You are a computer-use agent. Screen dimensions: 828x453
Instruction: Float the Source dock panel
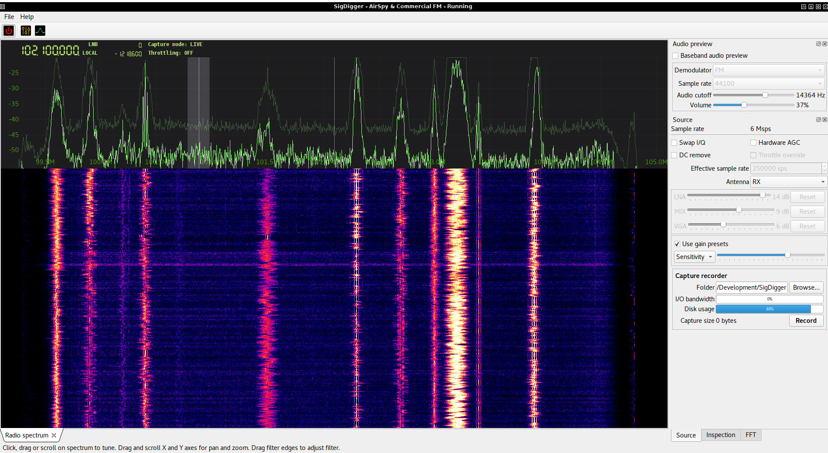[x=818, y=120]
